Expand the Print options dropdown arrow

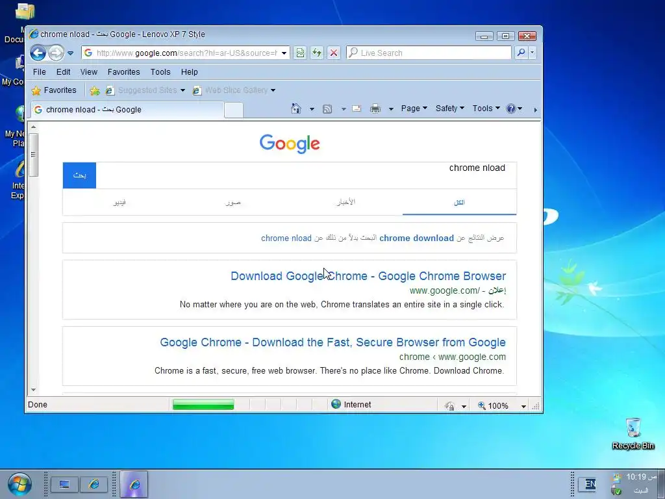click(391, 109)
